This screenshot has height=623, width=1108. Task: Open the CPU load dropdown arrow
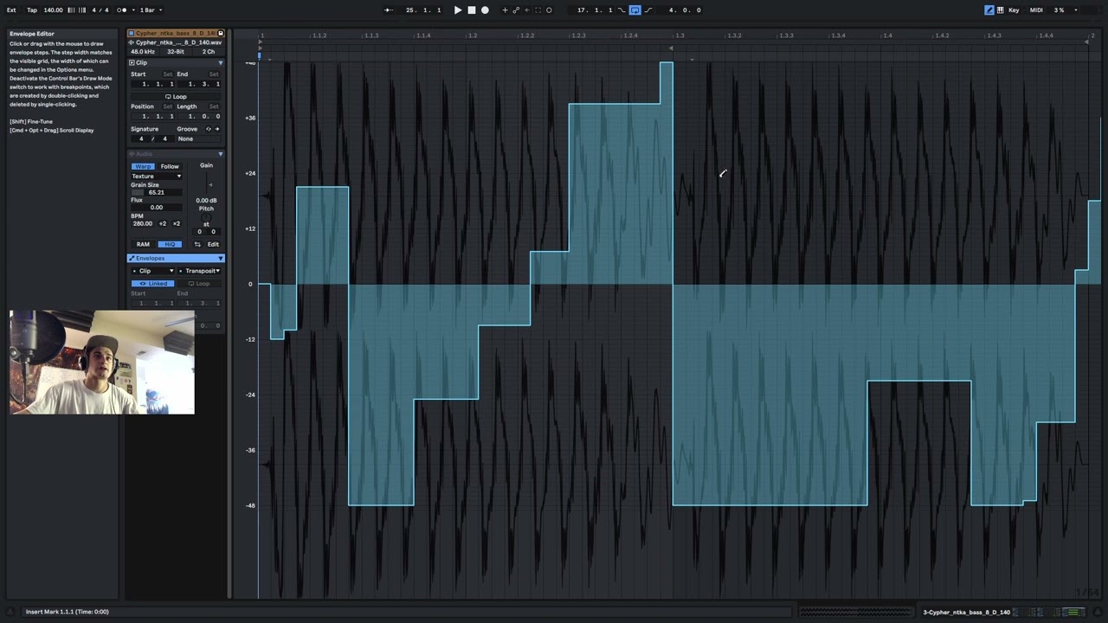1076,10
